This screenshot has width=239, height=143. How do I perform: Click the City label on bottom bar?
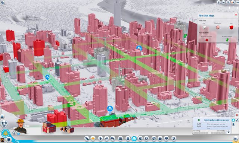17,142
